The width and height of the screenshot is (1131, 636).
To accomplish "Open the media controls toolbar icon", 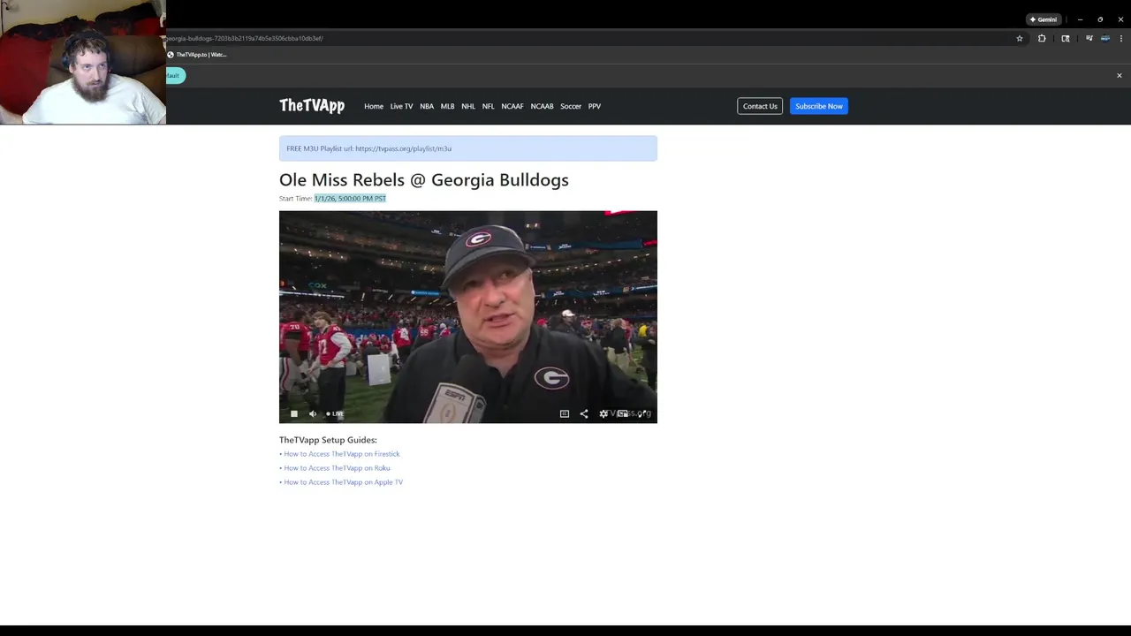I will [x=1089, y=38].
